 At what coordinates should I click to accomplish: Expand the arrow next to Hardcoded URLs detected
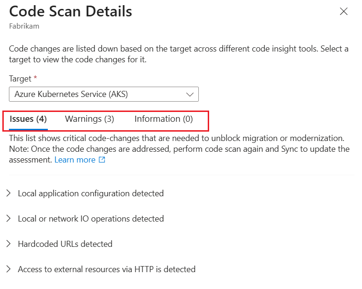[x=8, y=244]
